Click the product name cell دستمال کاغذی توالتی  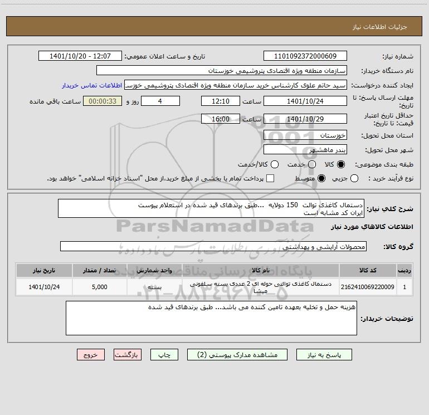261,287
